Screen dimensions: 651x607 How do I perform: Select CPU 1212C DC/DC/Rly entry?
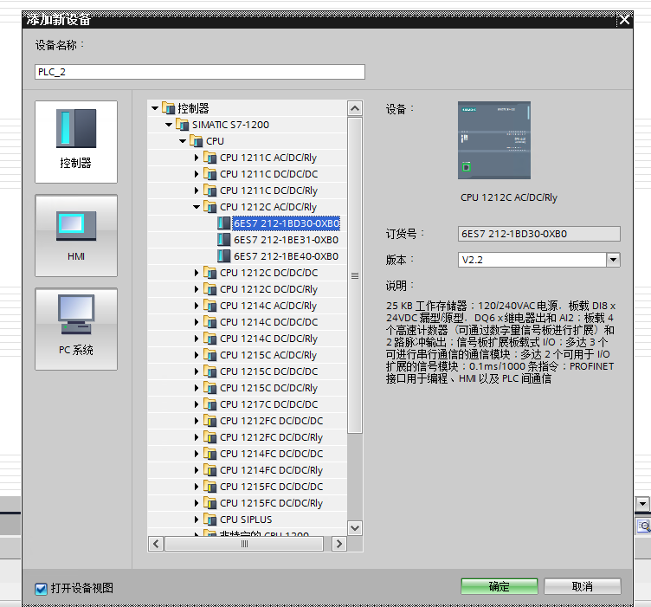(268, 289)
